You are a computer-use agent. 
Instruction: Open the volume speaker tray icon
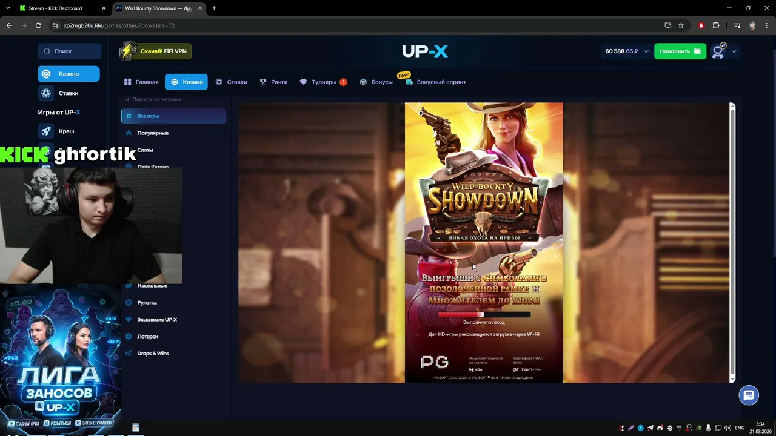tap(728, 428)
